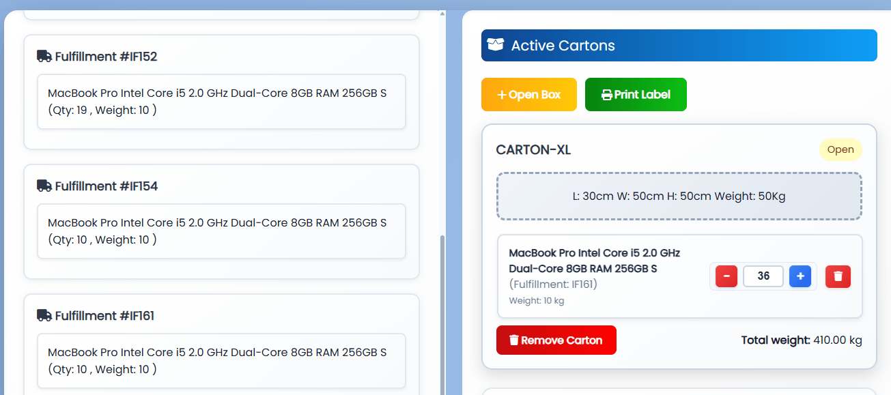Viewport: 891px width, 395px height.
Task: Click the Fulfillment #IF152 heading
Action: tap(106, 57)
